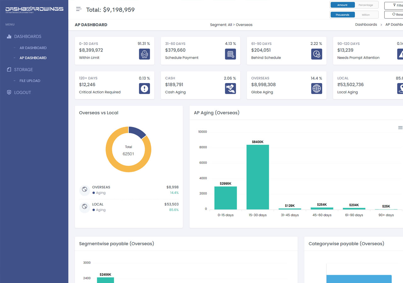Switch to Percentage view

pyautogui.click(x=366, y=5)
